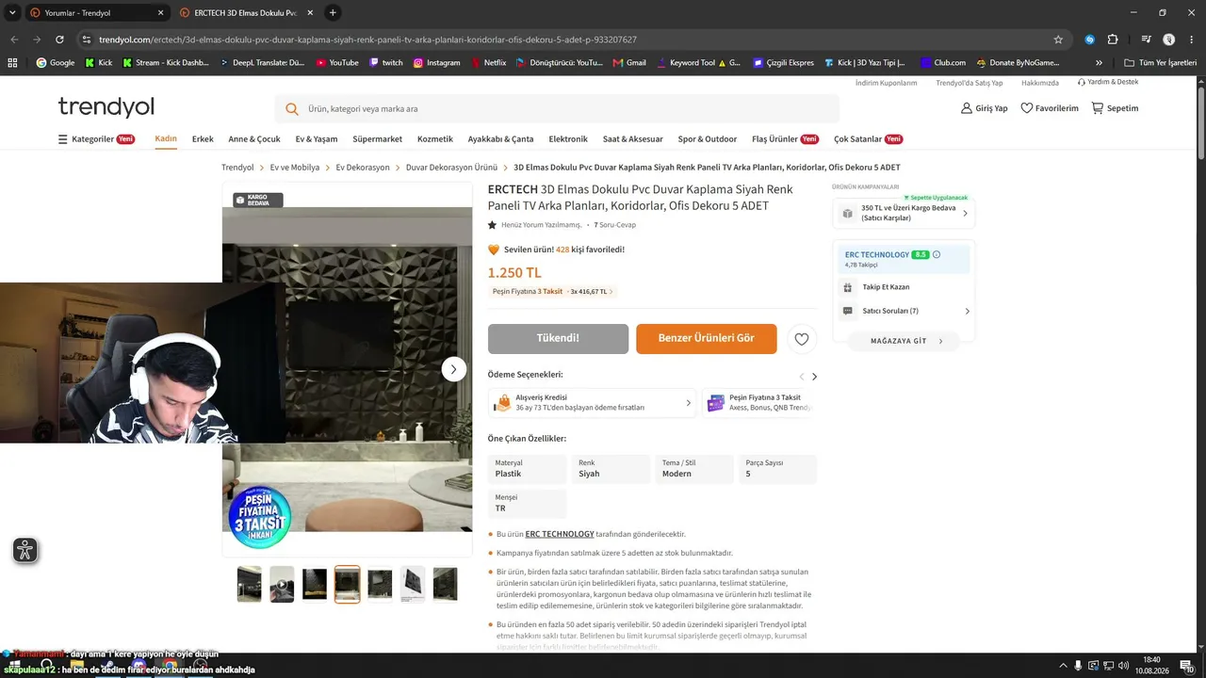Open the Sepetim shopping cart
The width and height of the screenshot is (1206, 678).
1115,108
